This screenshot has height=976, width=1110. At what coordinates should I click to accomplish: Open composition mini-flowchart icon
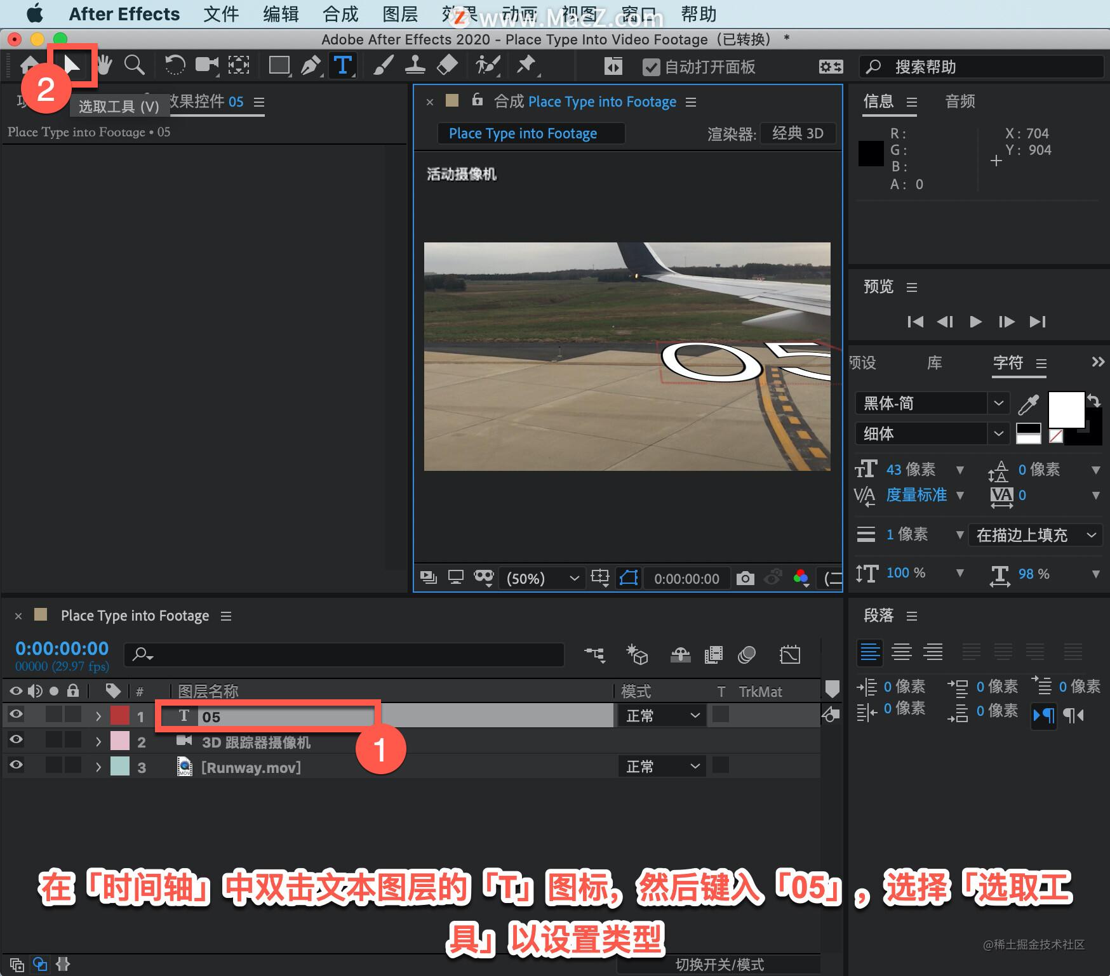(x=595, y=654)
